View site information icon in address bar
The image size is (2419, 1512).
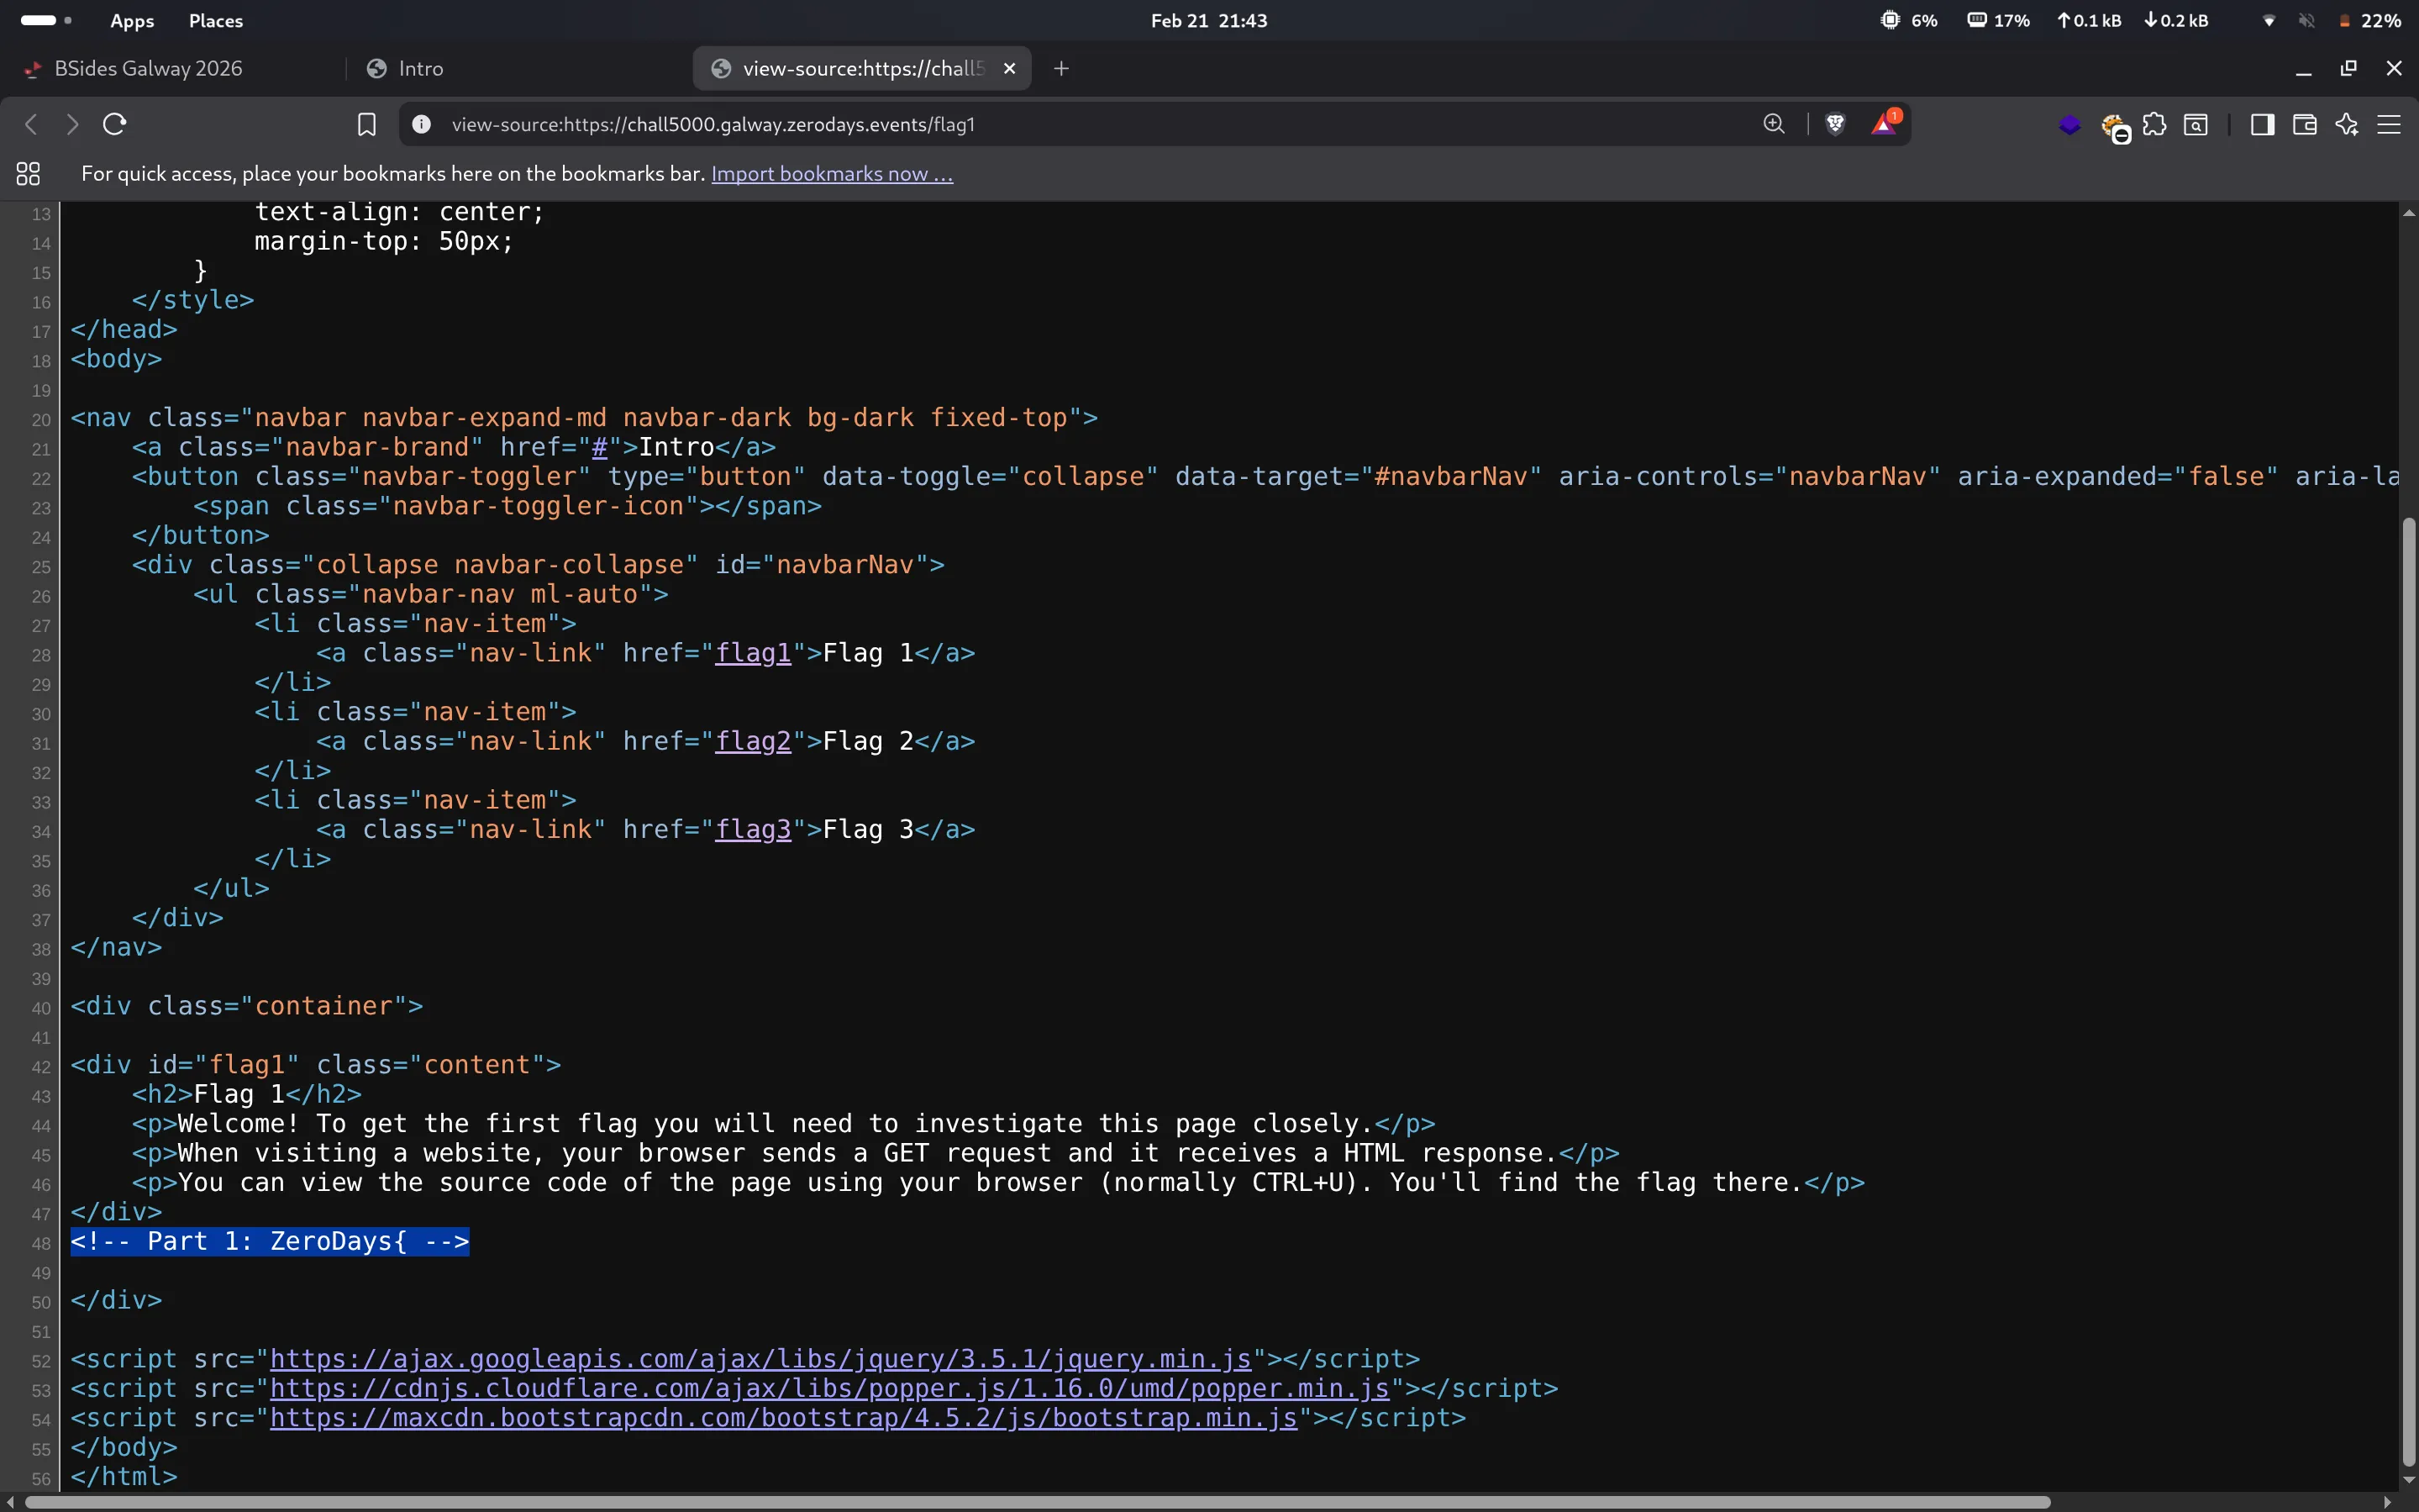422,124
